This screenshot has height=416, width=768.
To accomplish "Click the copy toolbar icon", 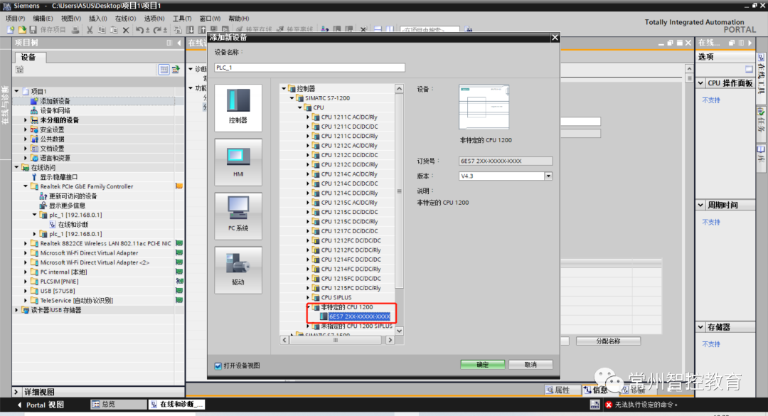I will point(102,30).
